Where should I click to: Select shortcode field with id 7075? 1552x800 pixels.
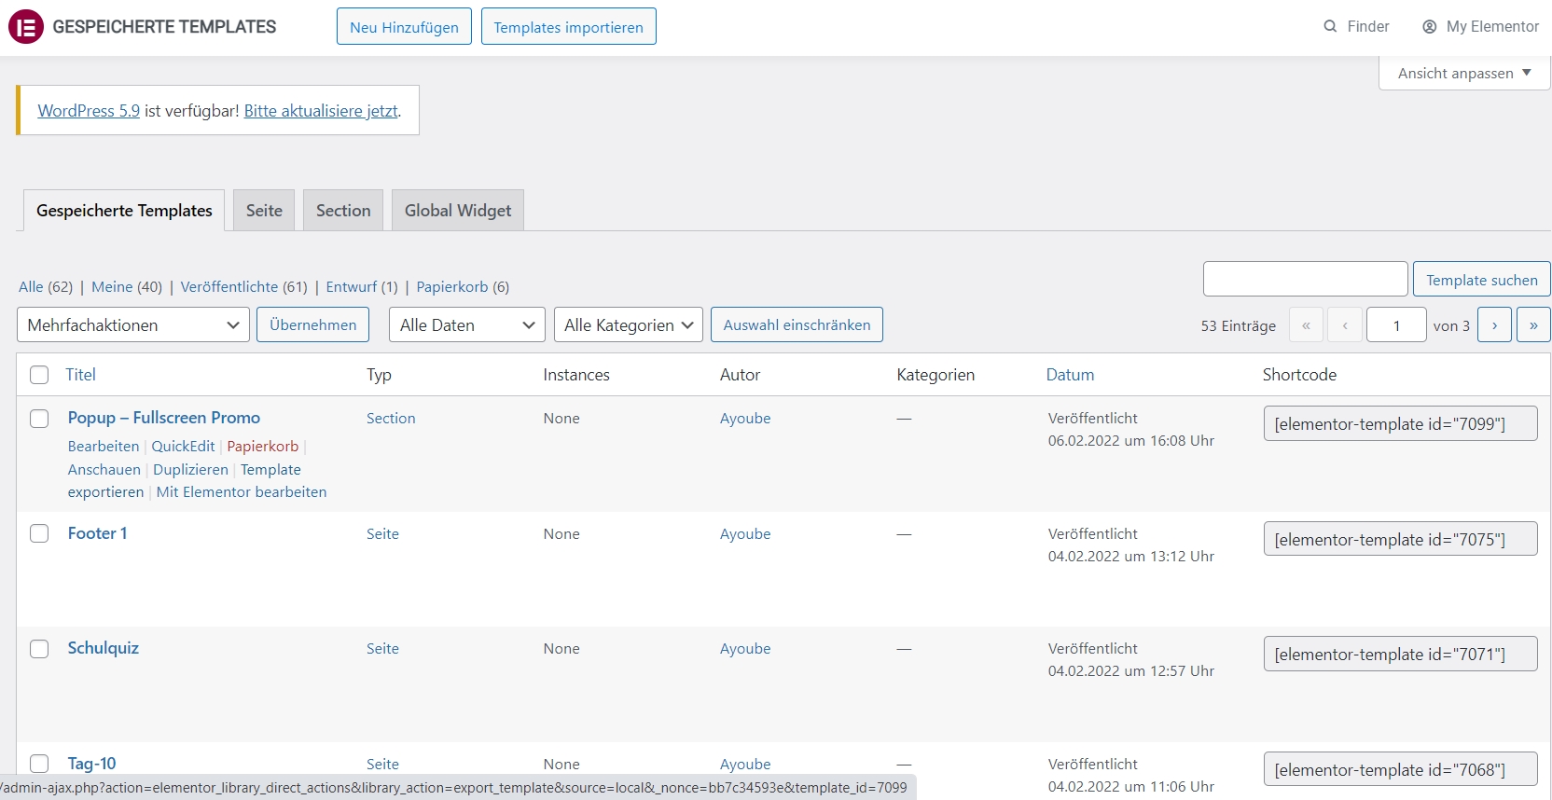tap(1401, 539)
